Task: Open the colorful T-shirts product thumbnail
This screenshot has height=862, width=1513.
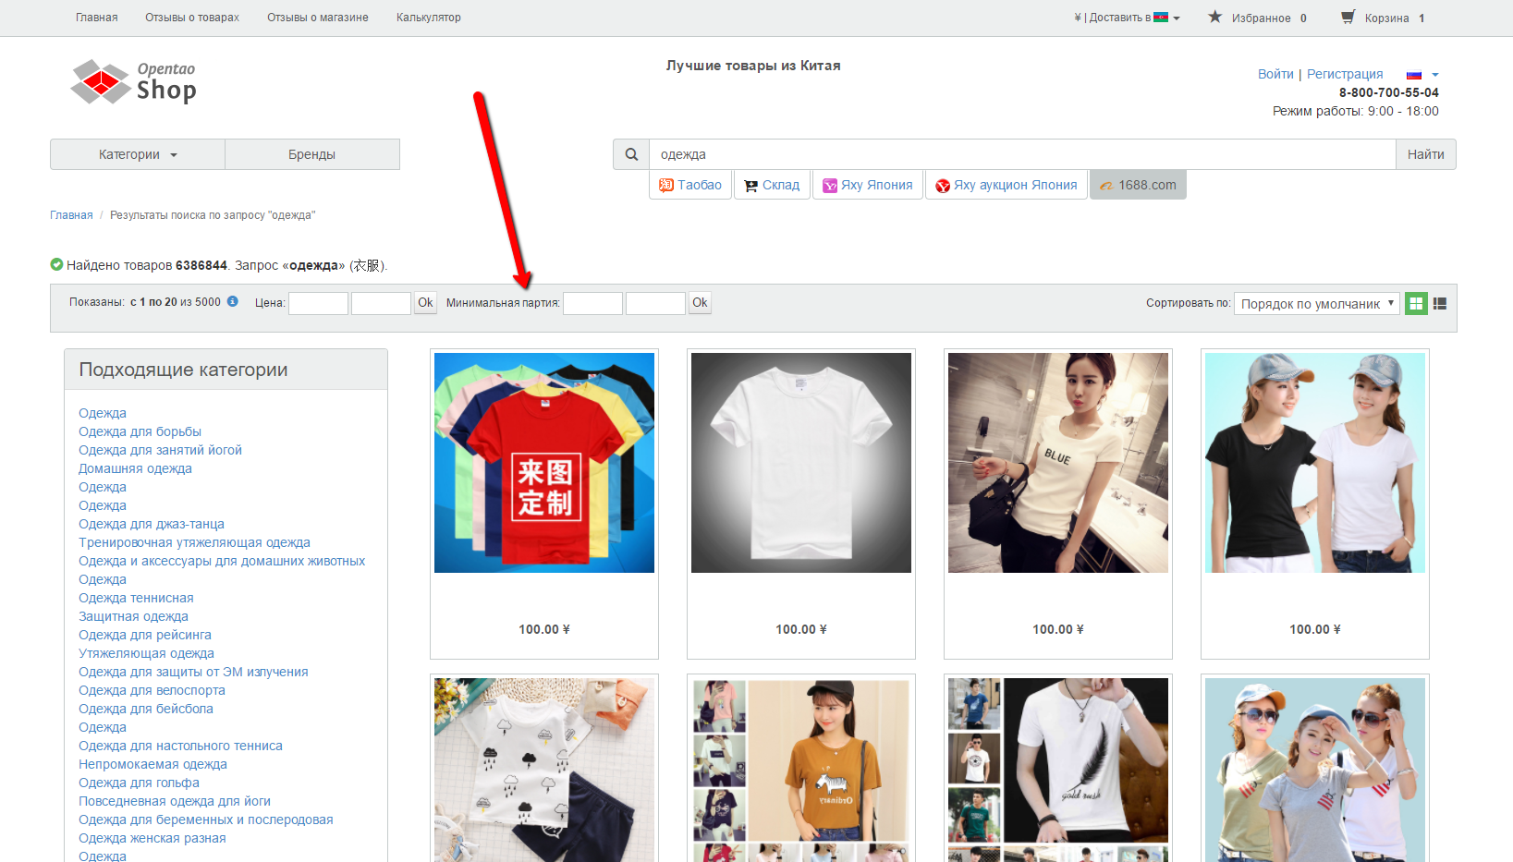Action: click(544, 463)
